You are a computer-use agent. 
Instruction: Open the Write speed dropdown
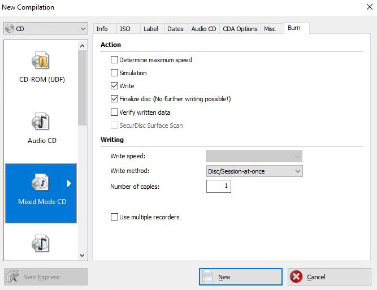click(254, 156)
